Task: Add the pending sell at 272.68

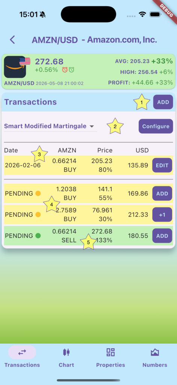Action: (162, 236)
